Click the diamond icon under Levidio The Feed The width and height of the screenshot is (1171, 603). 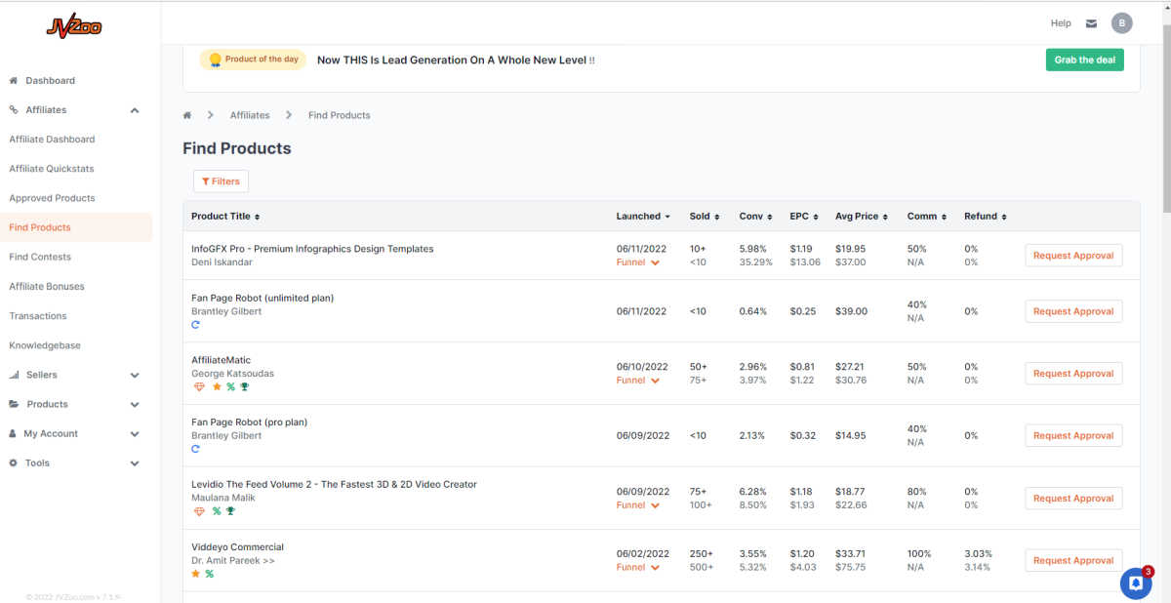pos(199,510)
